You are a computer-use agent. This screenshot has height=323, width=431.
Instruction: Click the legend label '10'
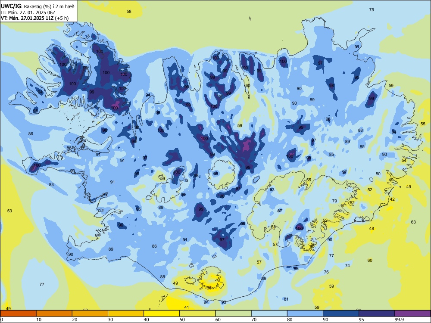click(39, 320)
